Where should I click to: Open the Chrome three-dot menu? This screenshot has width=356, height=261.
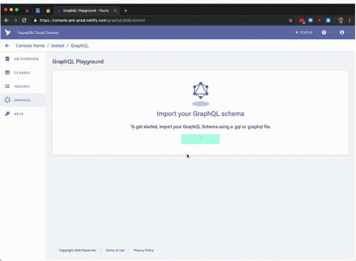coord(349,20)
